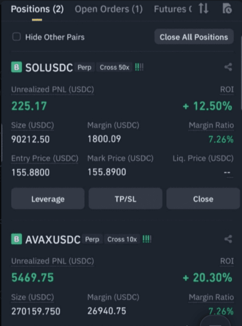Click ADL indicator bars next to Cross 10x
The height and width of the screenshot is (326, 242).
[147, 239]
